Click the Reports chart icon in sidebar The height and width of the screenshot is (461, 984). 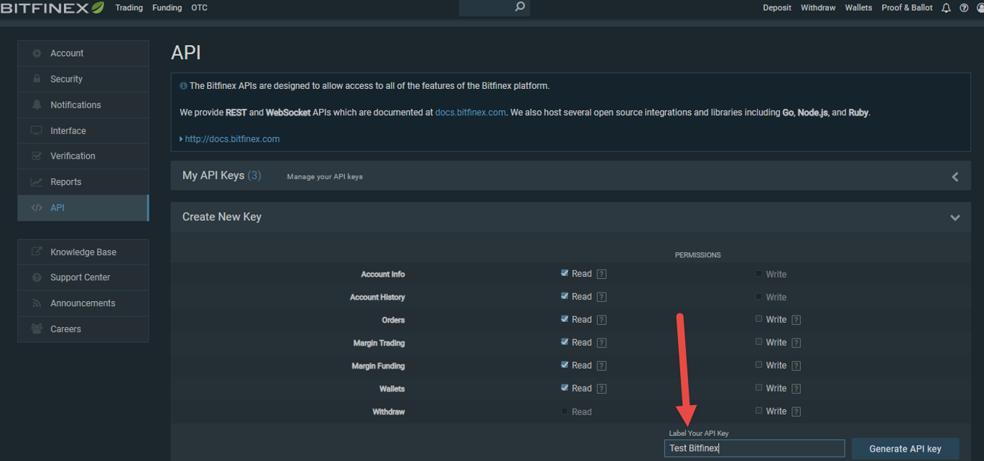coord(37,182)
